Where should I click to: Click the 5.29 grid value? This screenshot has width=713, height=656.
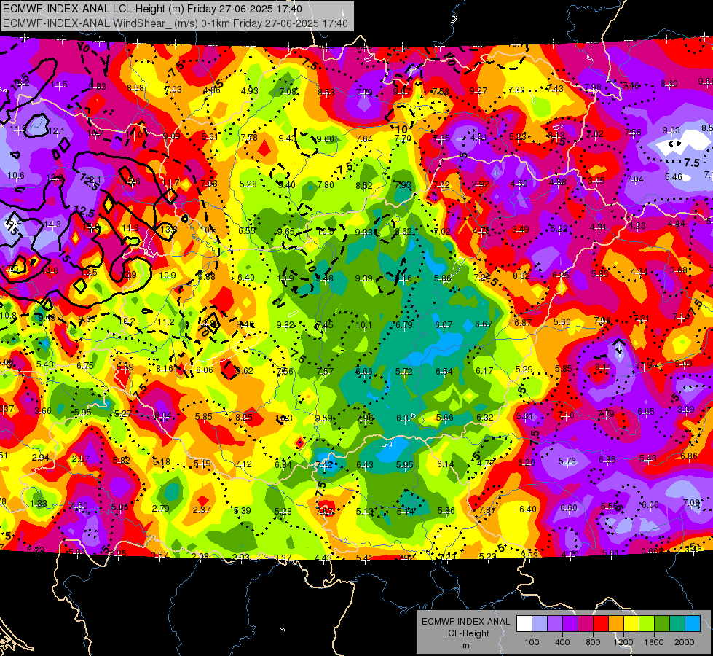[524, 370]
